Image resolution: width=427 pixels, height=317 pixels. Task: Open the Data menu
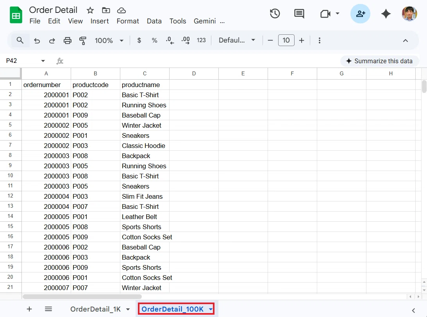154,21
